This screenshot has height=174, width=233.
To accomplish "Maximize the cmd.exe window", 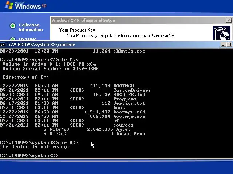I will (229, 45).
